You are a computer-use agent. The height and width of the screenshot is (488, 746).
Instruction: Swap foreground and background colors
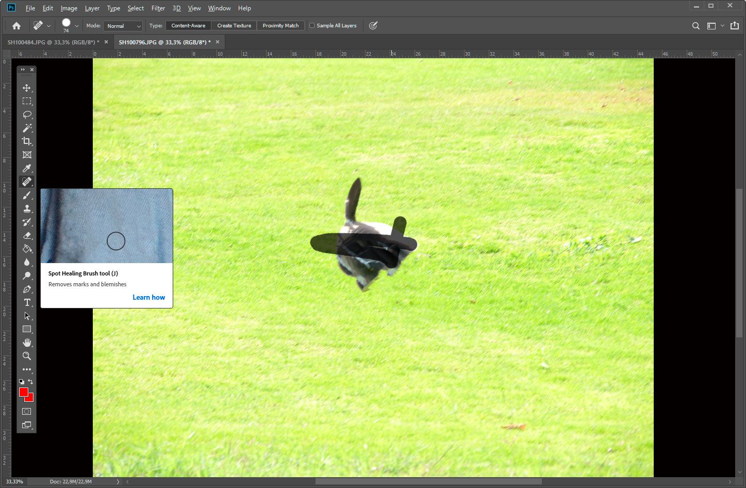(30, 382)
